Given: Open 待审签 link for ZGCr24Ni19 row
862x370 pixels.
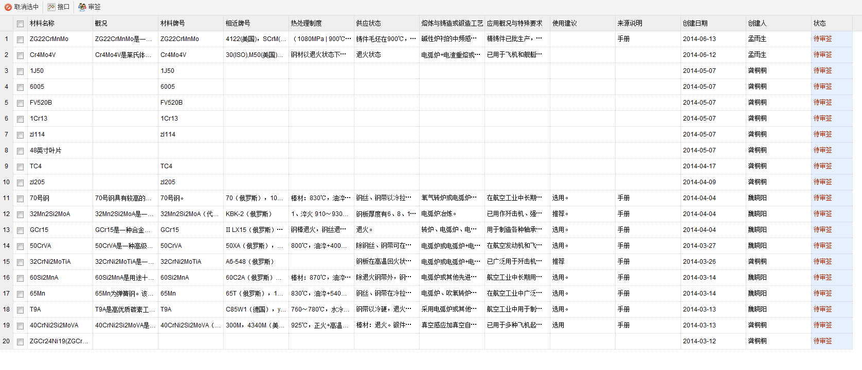Looking at the screenshot, I should 822,341.
